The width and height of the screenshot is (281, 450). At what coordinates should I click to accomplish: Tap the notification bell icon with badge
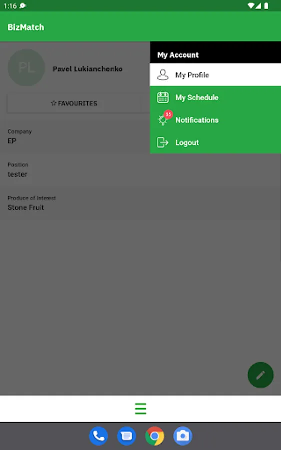[164, 118]
